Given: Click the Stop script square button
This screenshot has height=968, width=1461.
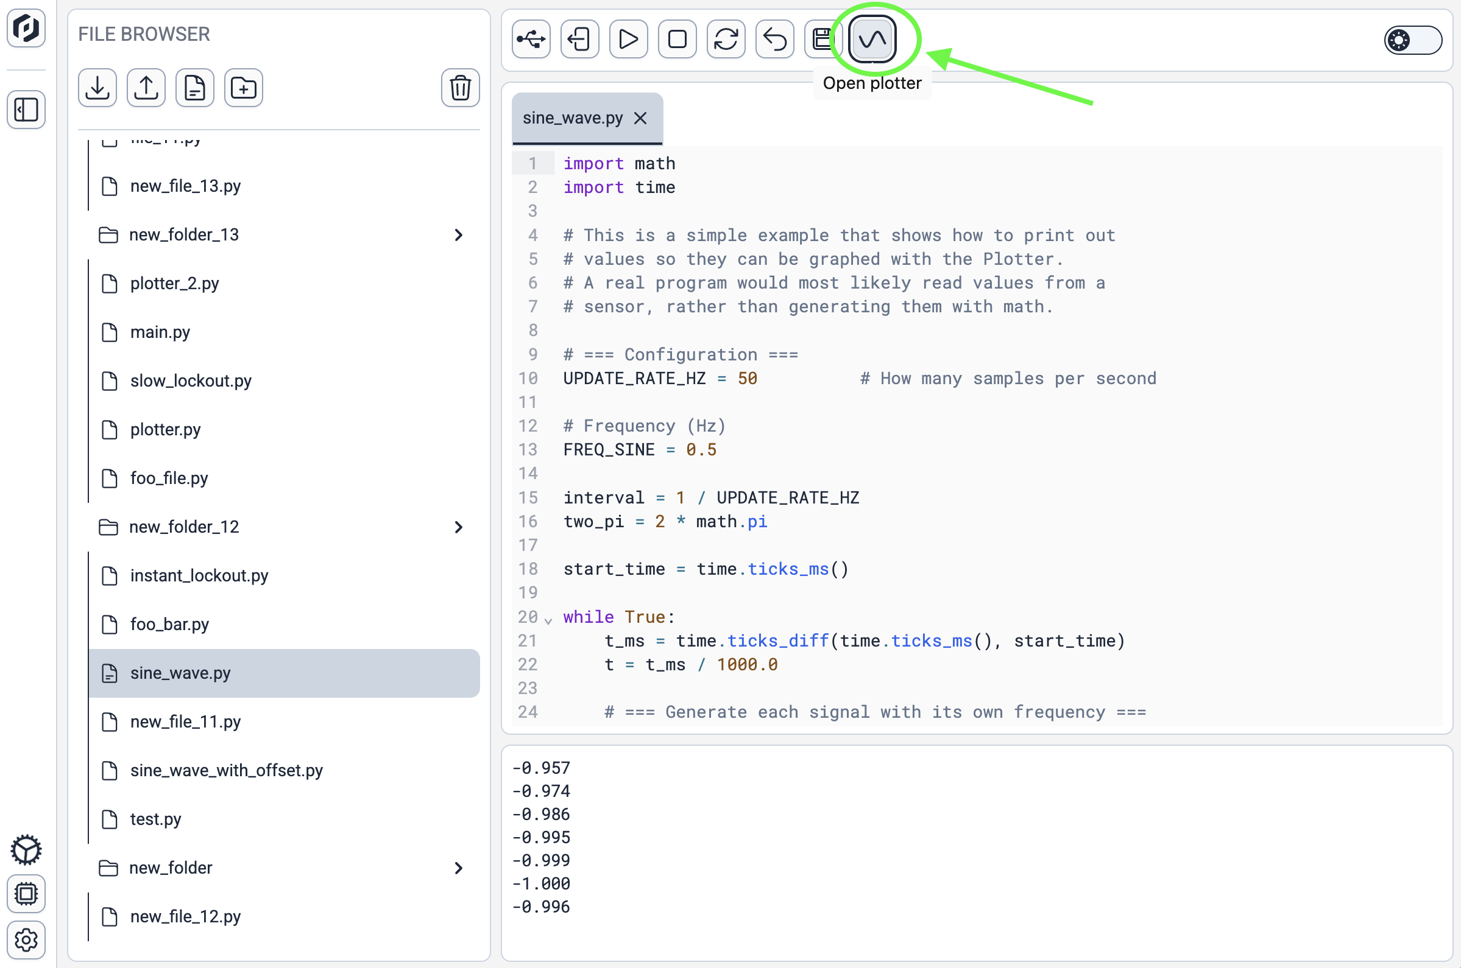Looking at the screenshot, I should point(677,40).
